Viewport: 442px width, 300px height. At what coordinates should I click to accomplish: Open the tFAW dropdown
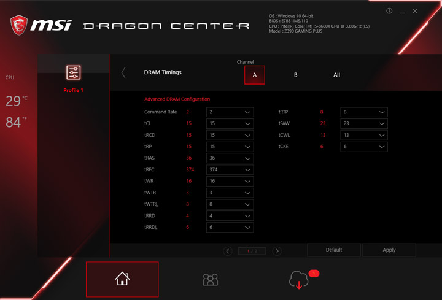(364, 123)
